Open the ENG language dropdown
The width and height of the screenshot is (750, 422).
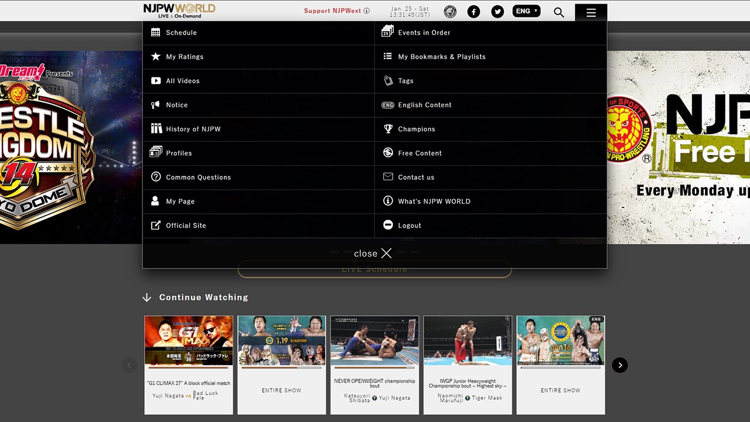coord(526,11)
